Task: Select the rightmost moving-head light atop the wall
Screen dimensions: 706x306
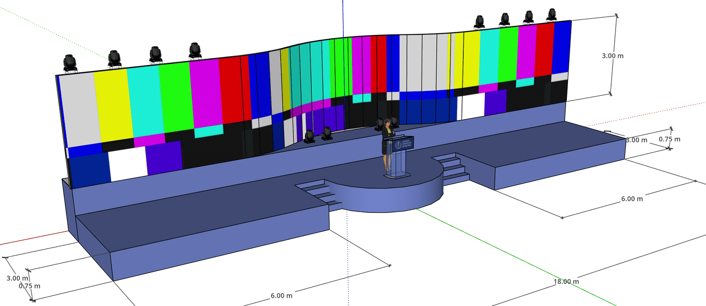Action: pos(552,15)
